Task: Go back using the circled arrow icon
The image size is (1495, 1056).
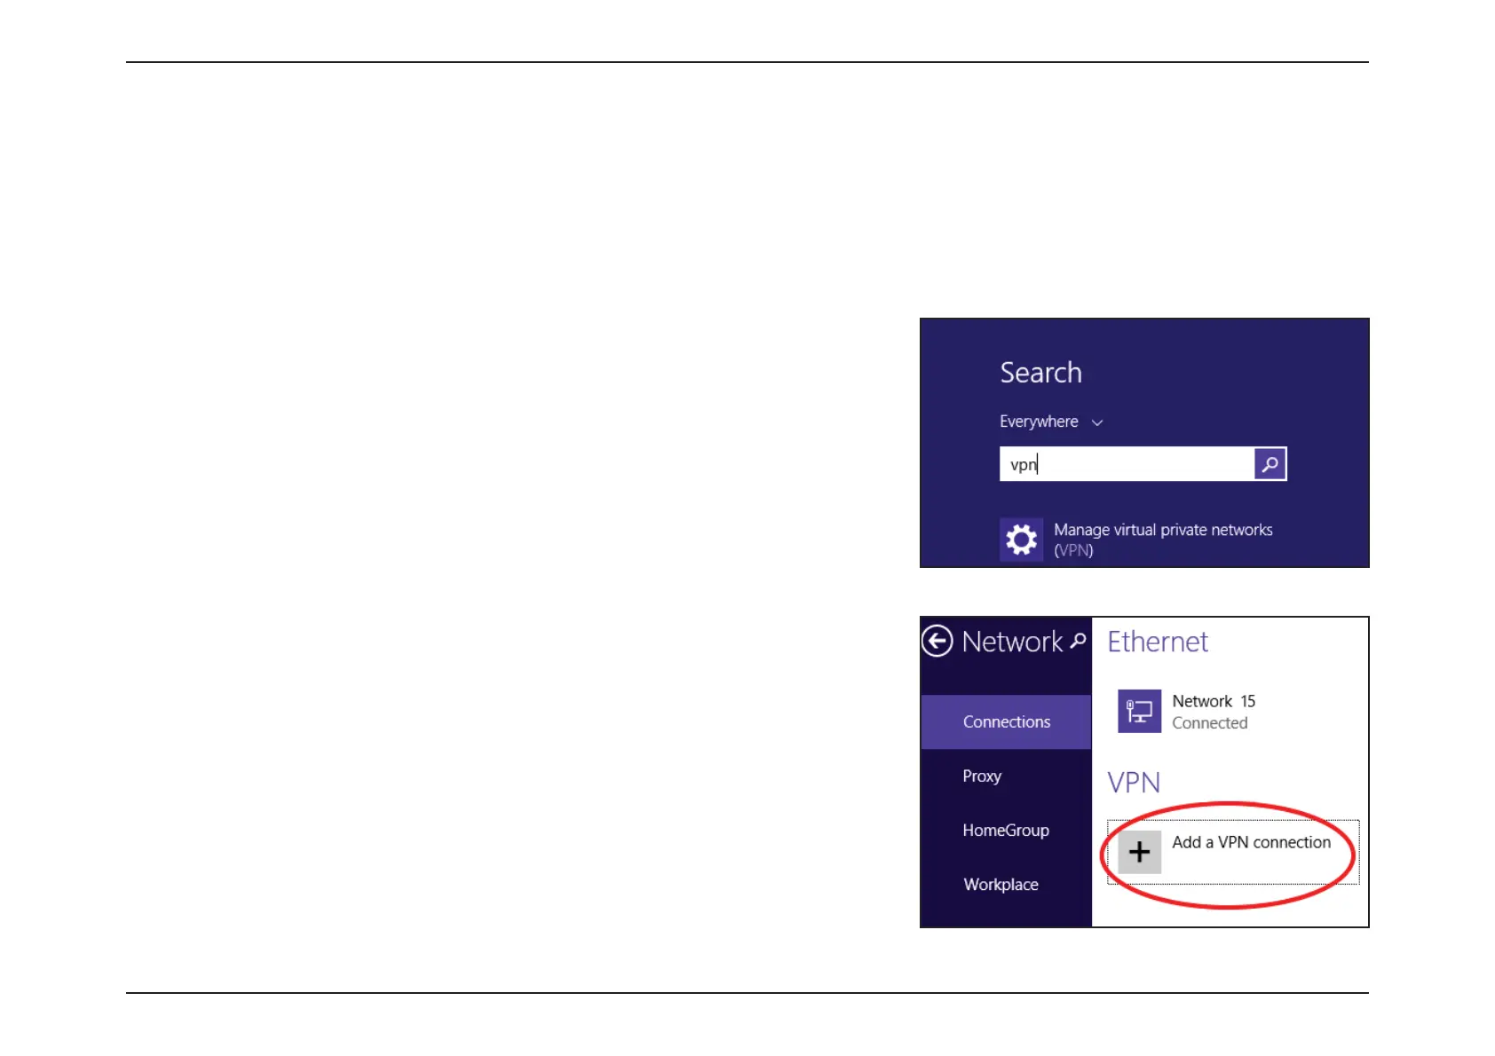Action: pyautogui.click(x=937, y=641)
